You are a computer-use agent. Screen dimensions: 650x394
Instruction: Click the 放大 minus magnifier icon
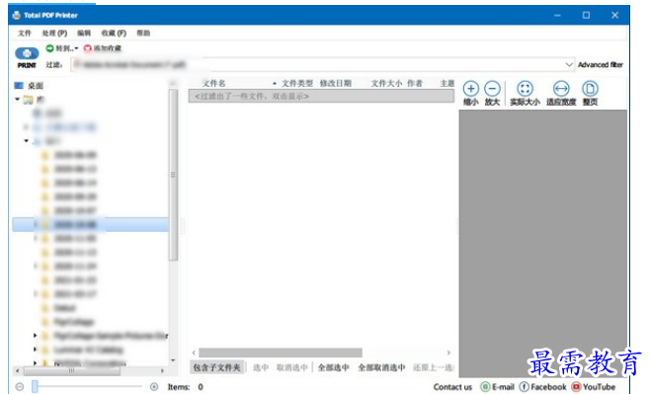(492, 89)
